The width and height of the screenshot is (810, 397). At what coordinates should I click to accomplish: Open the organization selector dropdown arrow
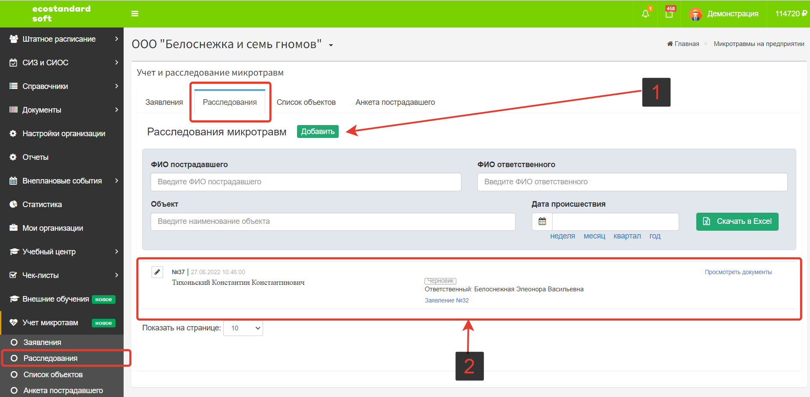click(331, 45)
